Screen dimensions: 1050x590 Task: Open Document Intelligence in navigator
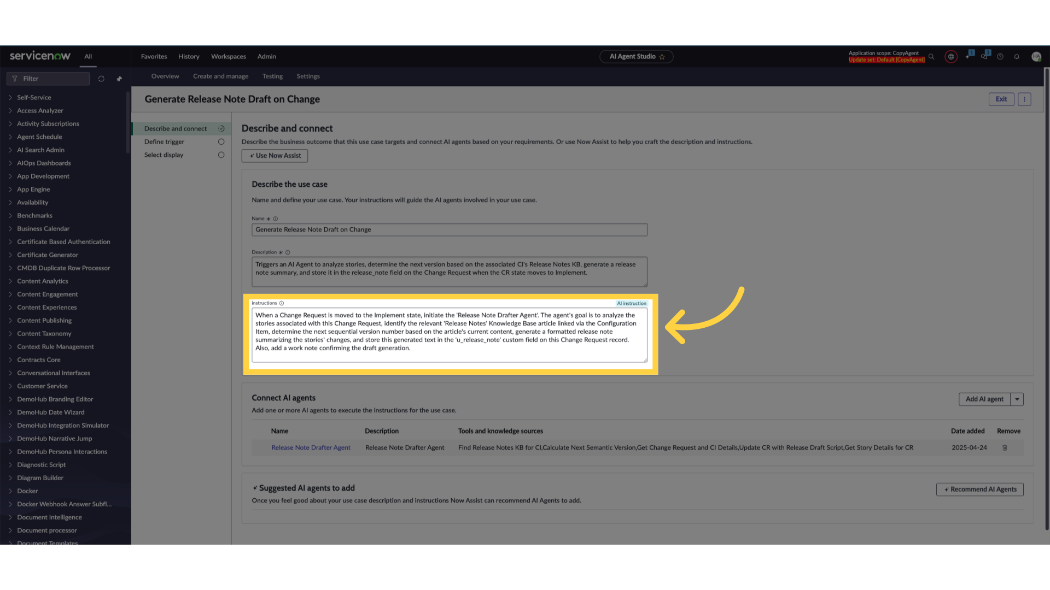coord(49,517)
